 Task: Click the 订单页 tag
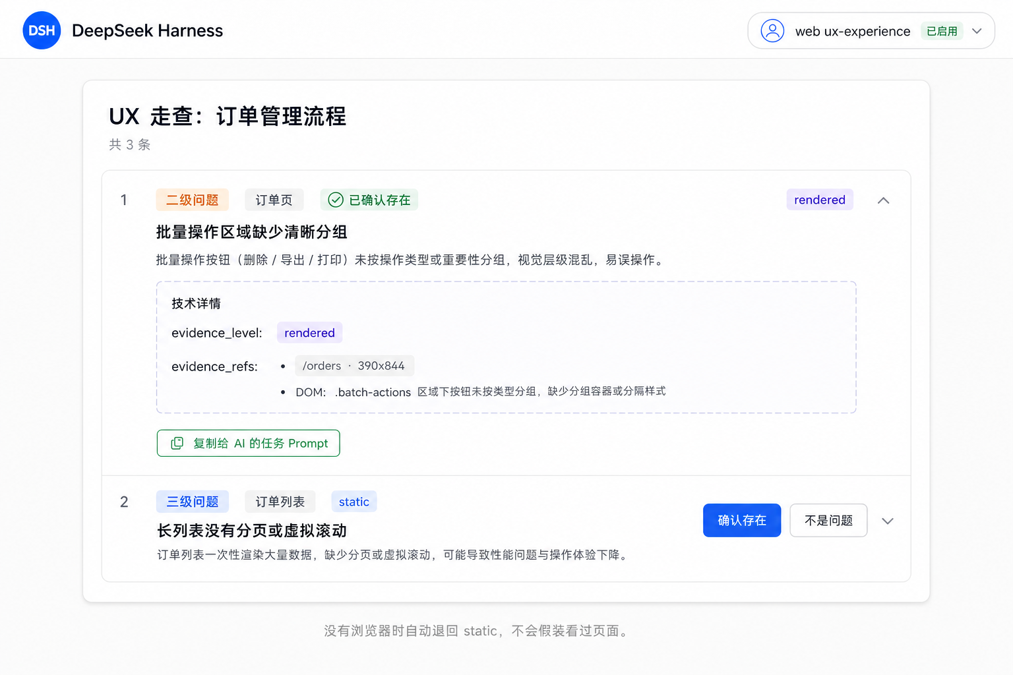pos(274,200)
